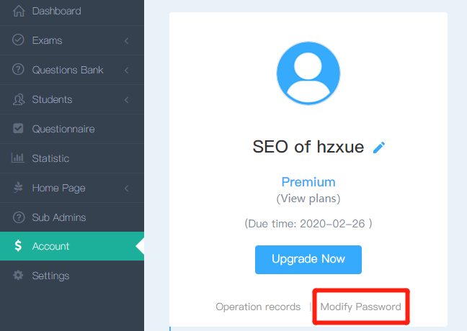Expand the Students submenu chevron

click(127, 99)
